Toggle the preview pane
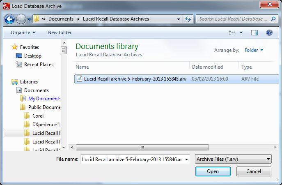This screenshot has height=185, width=282. point(254,32)
